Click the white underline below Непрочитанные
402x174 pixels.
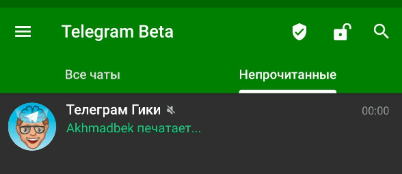click(x=288, y=92)
